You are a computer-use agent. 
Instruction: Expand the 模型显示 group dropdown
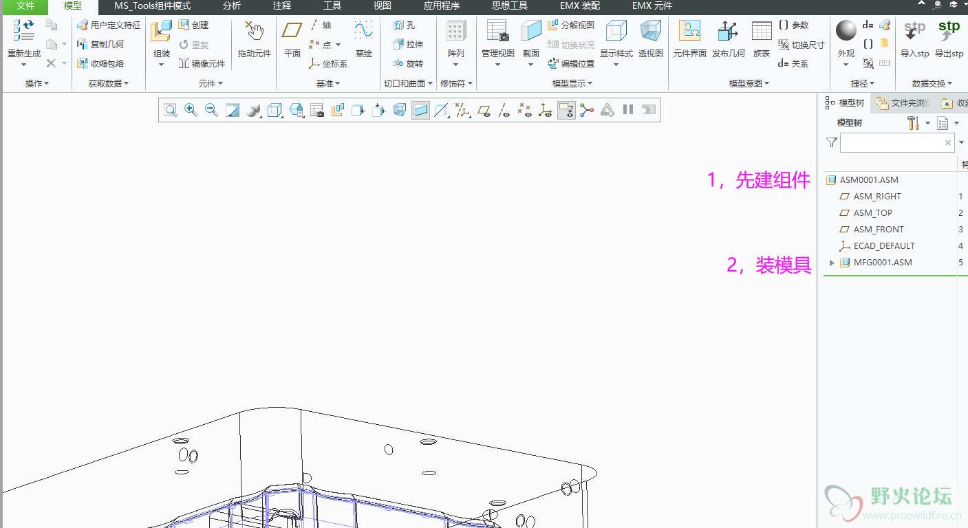tap(572, 83)
